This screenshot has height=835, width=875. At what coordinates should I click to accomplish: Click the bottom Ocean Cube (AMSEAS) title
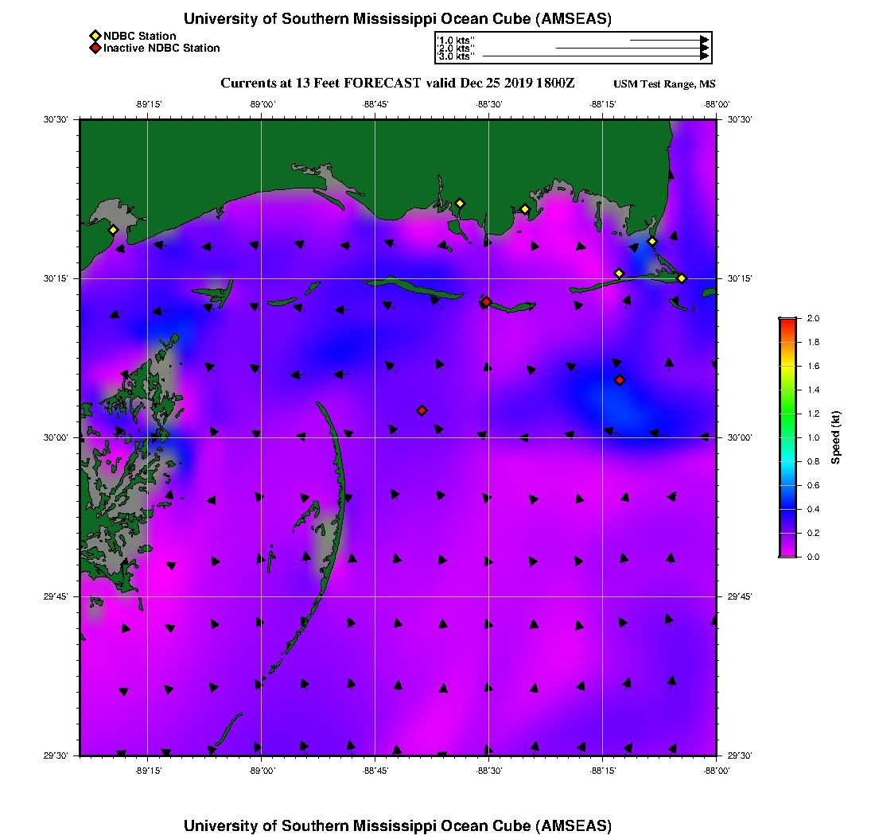tap(398, 825)
